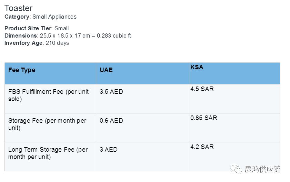Click the Inventory Age 210 days line
Viewport: 290px width, 182px height.
37,43
